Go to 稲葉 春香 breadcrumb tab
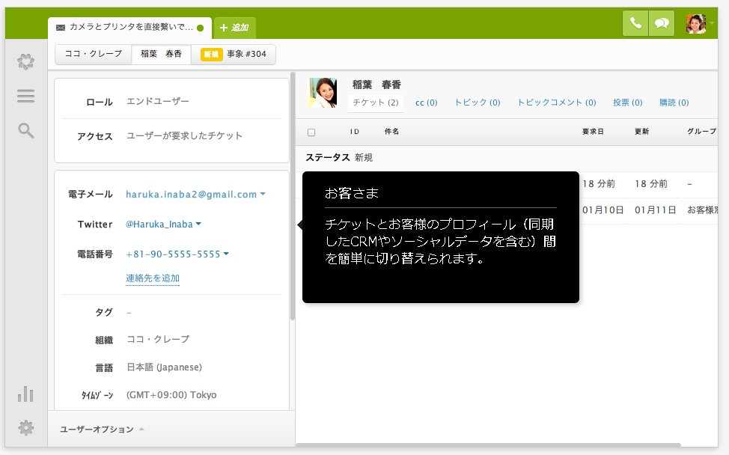The height and width of the screenshot is (455, 729). (162, 54)
